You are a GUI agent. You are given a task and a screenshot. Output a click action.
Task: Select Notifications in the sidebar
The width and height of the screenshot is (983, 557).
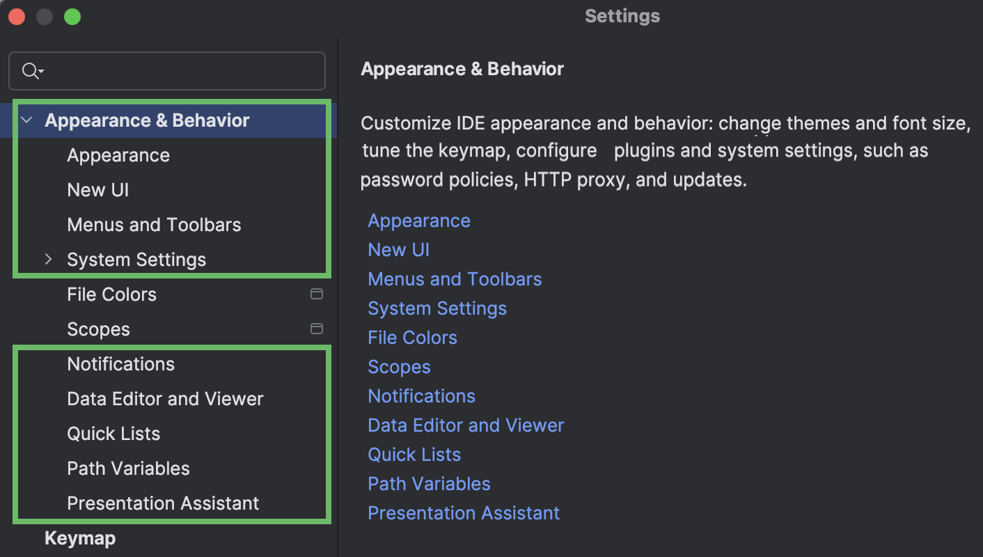pos(120,363)
